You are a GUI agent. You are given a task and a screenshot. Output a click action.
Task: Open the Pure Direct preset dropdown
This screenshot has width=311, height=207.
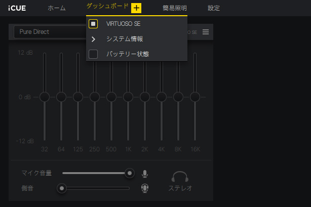point(50,32)
